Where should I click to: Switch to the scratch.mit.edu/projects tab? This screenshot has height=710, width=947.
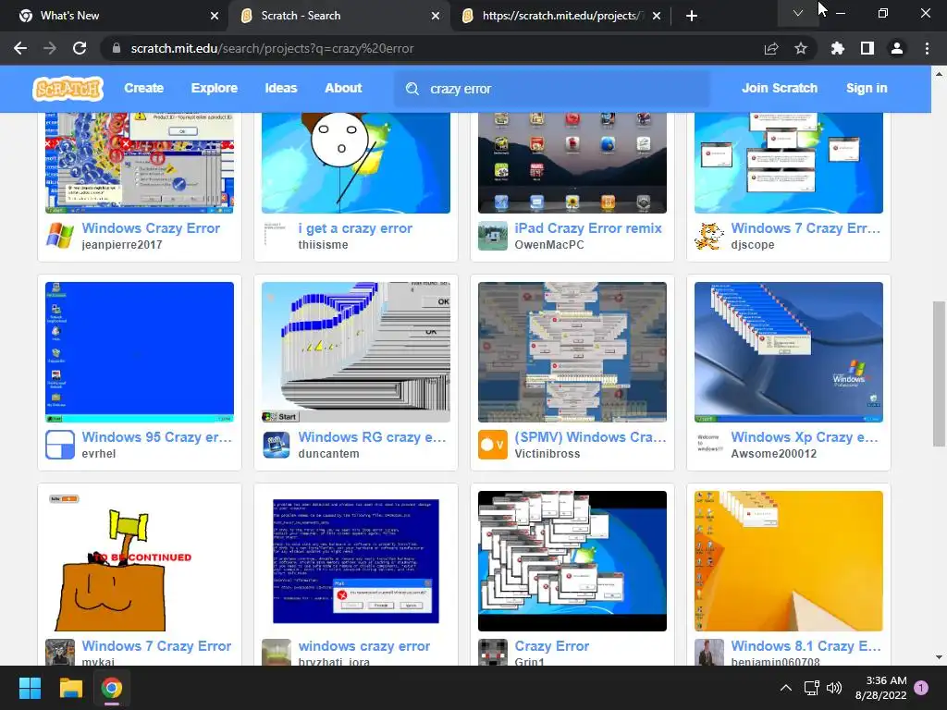(561, 16)
